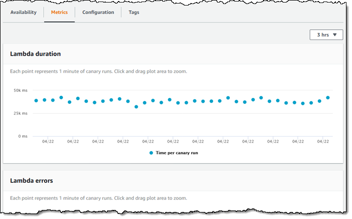Open the 3 hrs time range dropdown

(x=326, y=35)
